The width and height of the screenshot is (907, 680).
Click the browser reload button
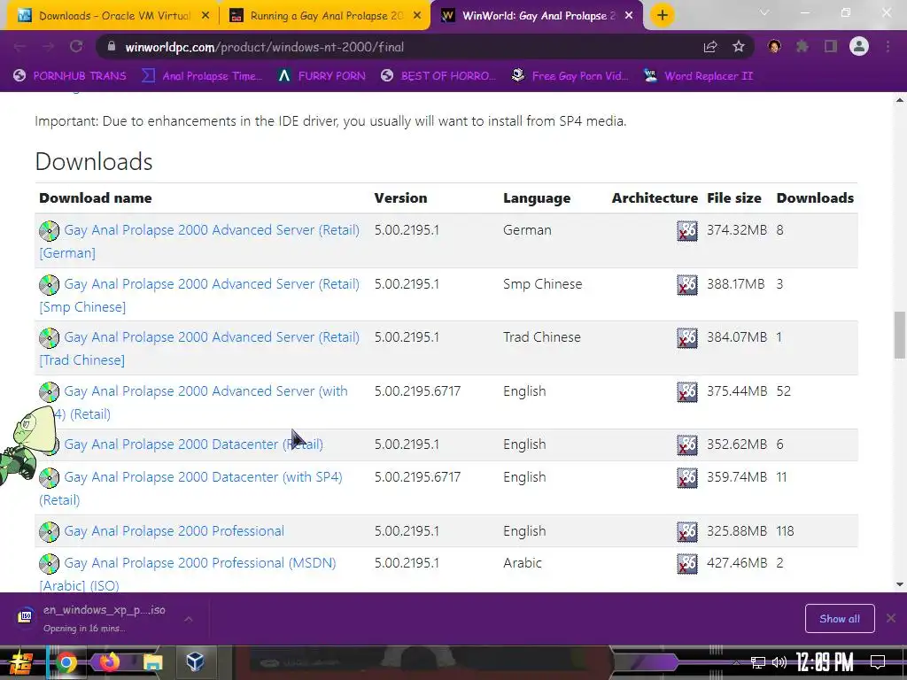click(76, 47)
